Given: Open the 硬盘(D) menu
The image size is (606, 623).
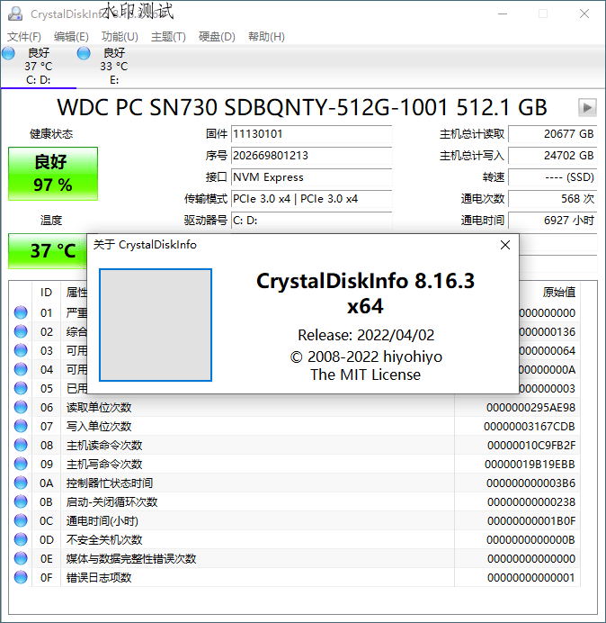Looking at the screenshot, I should coord(217,37).
